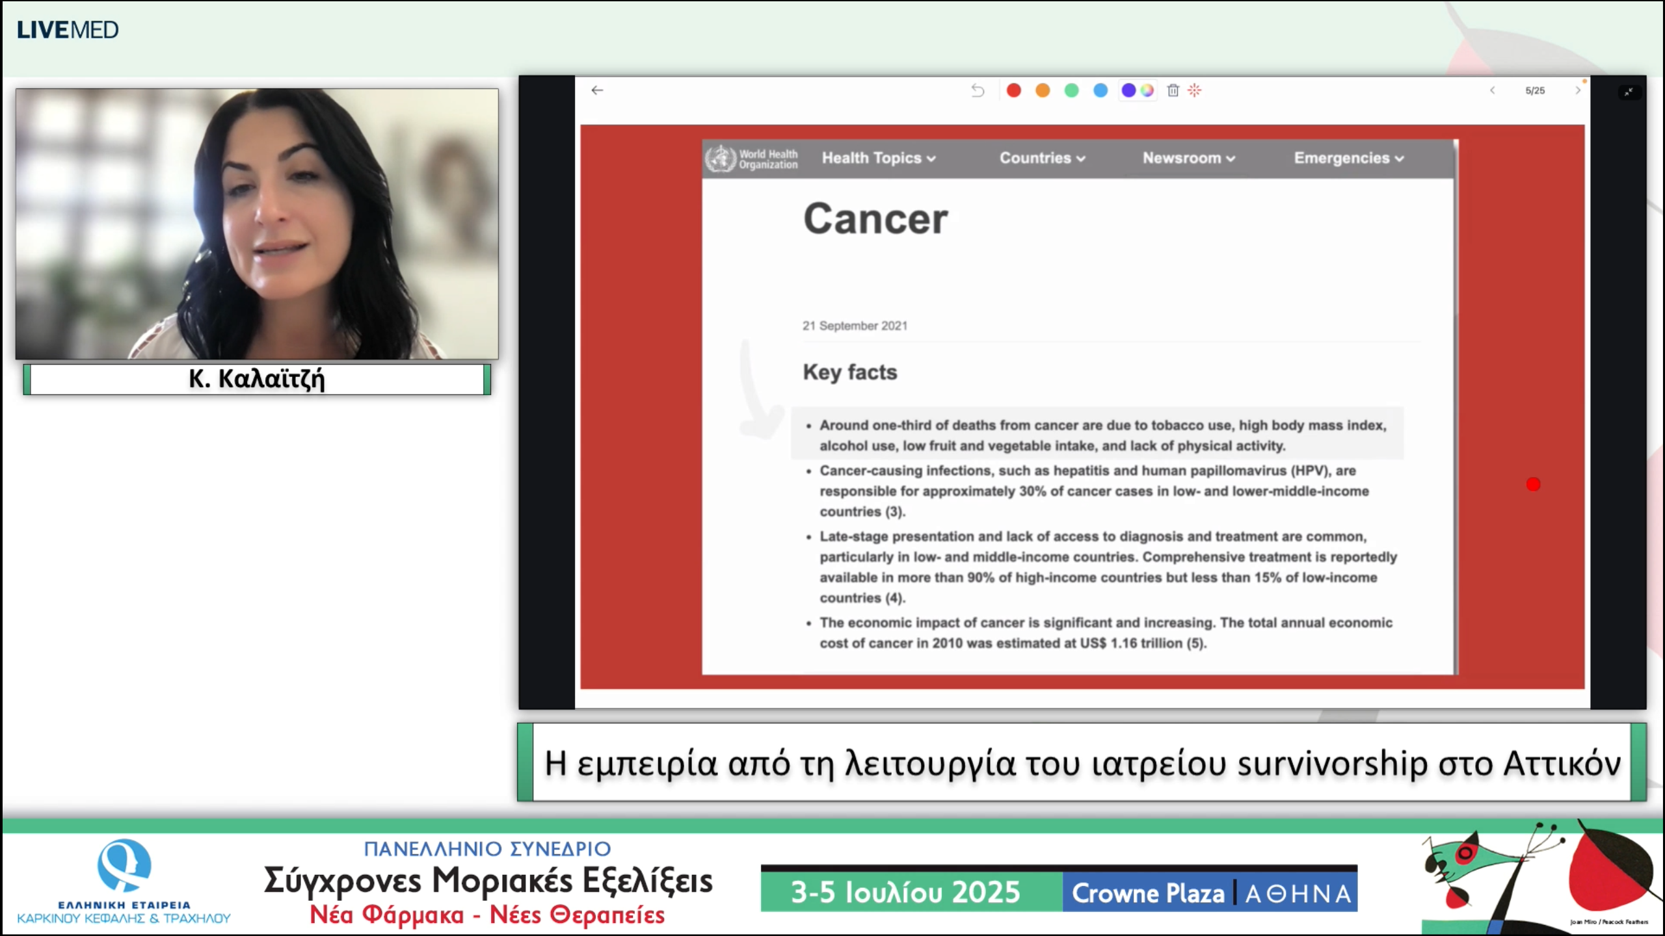The height and width of the screenshot is (936, 1665).
Task: Open the rainbow color wheel picker
Action: pyautogui.click(x=1147, y=91)
